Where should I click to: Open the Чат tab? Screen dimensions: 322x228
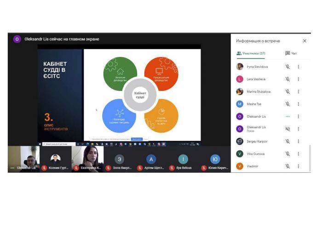pyautogui.click(x=291, y=53)
